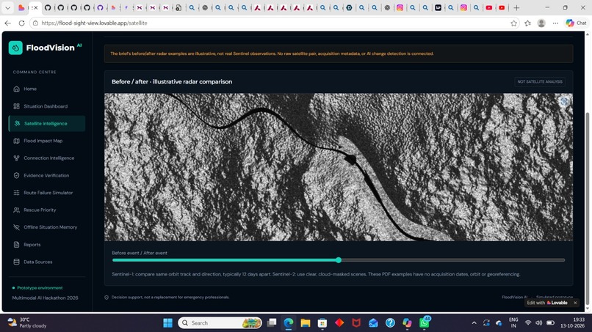
Task: Click the address bar URL
Action: click(x=95, y=23)
